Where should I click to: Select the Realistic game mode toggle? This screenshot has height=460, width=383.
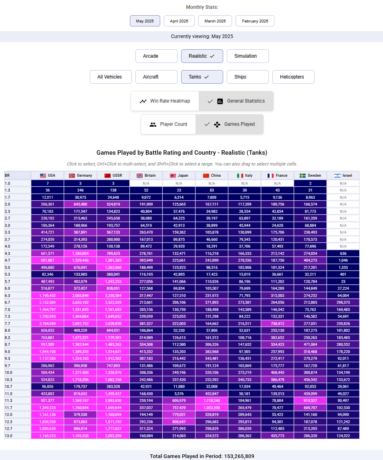(x=202, y=56)
